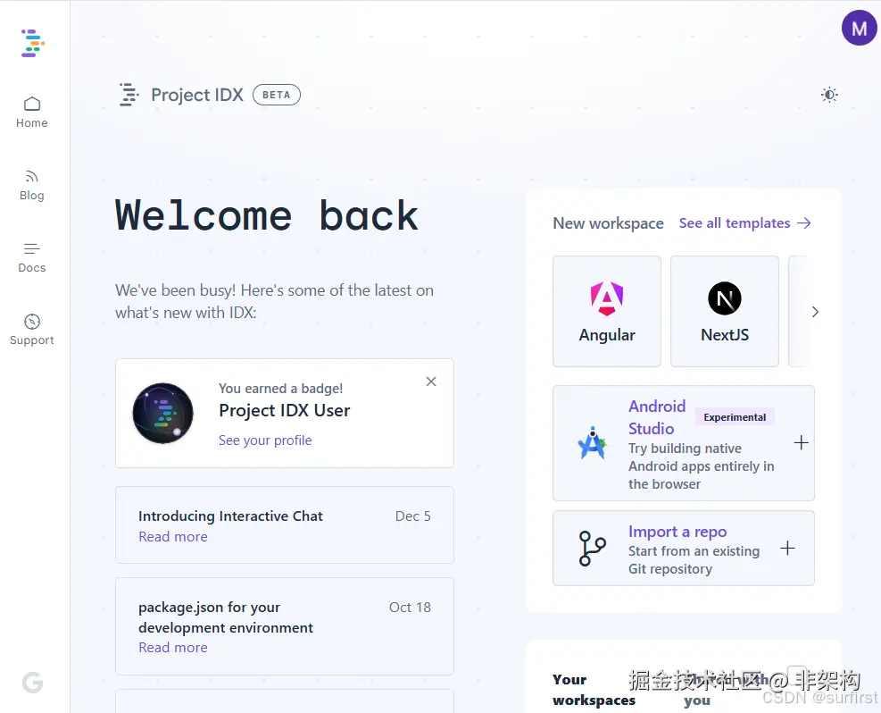Click the Project IDX User badge image
The image size is (881, 713).
click(x=163, y=414)
